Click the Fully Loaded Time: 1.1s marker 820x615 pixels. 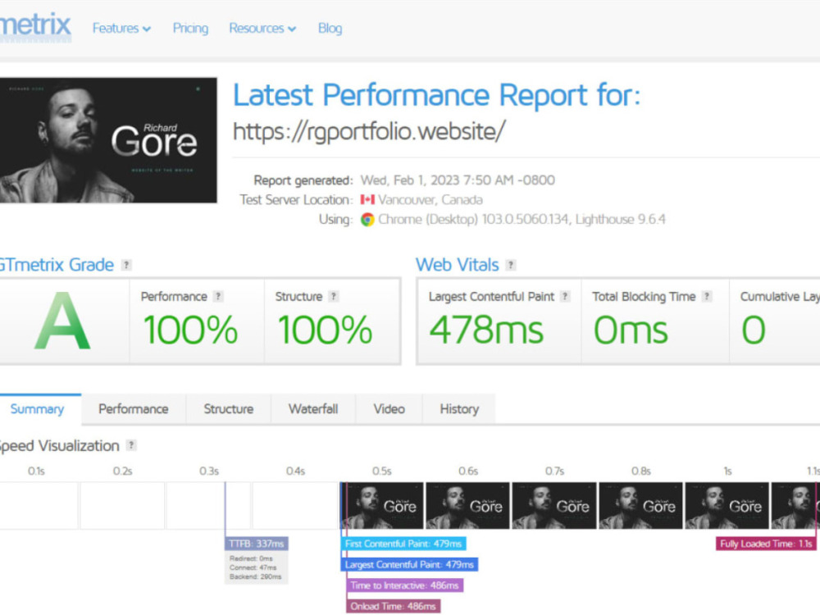pyautogui.click(x=766, y=544)
